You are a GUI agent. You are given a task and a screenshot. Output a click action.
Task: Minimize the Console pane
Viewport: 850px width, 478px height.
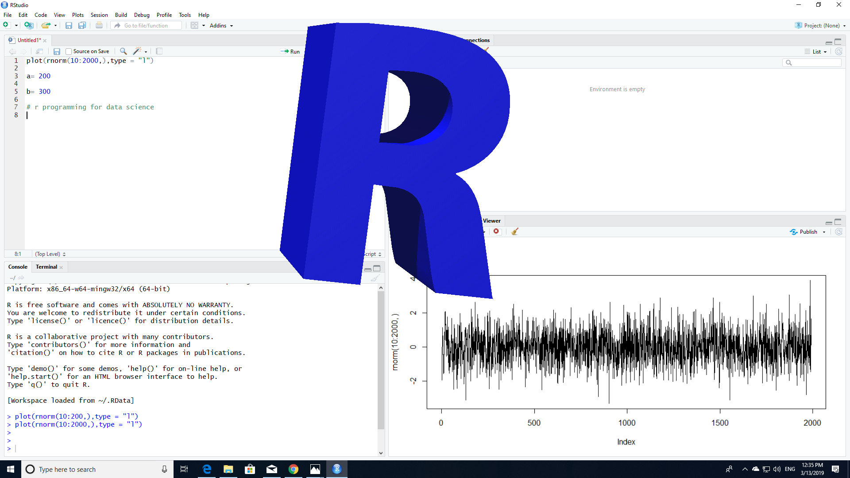[x=368, y=269]
